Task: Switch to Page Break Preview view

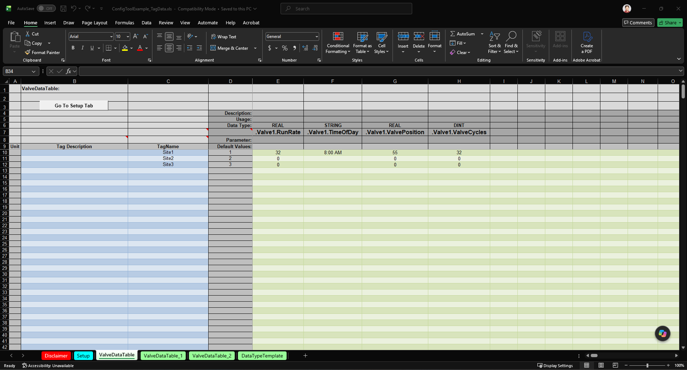Action: [x=615, y=365]
